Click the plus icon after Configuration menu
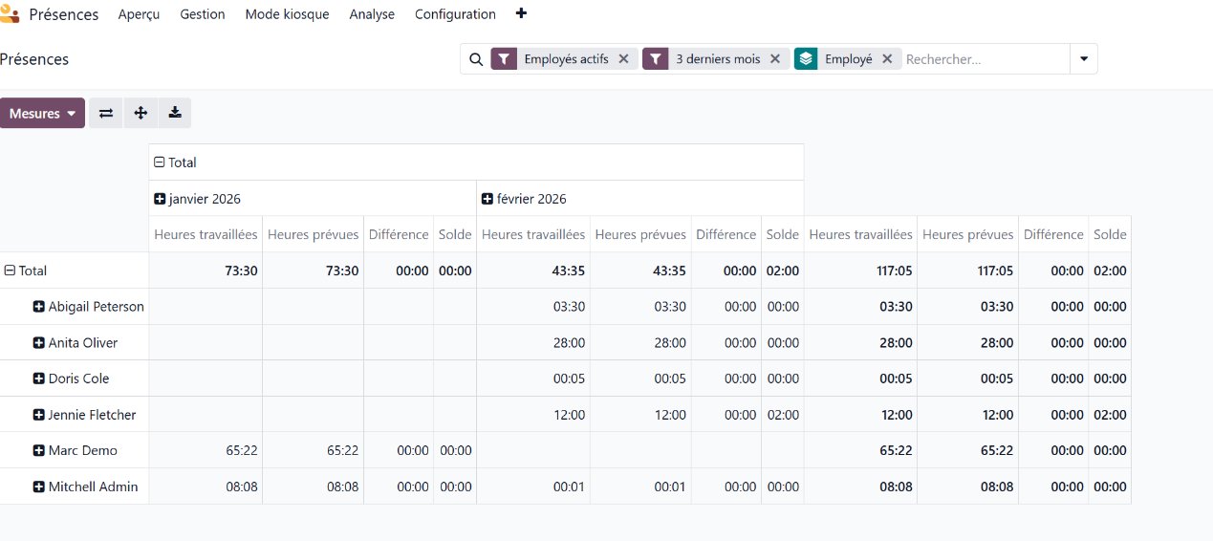Viewport: 1213px width, 541px height. 521,13
